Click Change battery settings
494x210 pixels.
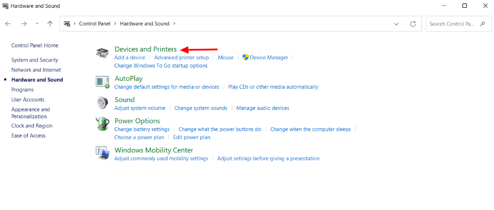[142, 129]
